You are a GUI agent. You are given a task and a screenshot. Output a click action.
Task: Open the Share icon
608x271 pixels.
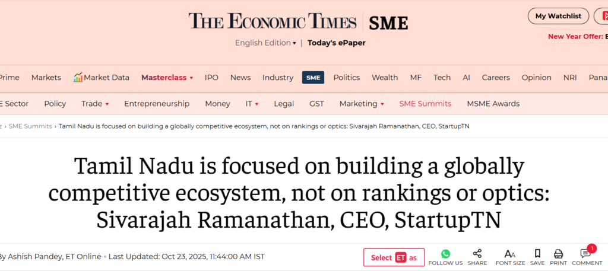click(x=477, y=253)
